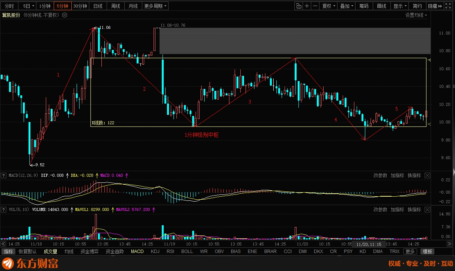Toggle 画线 drawing tools
Screen dimensions: 455x271
(381, 6)
